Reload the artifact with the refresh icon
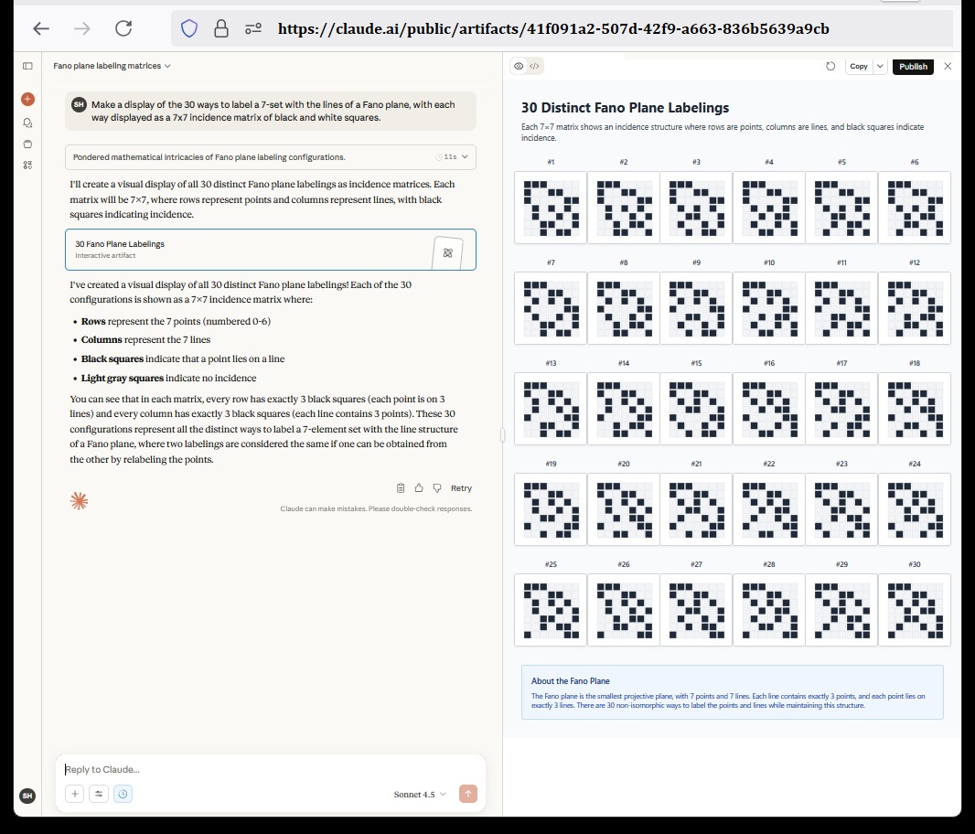Viewport: 975px width, 834px height. (x=830, y=66)
